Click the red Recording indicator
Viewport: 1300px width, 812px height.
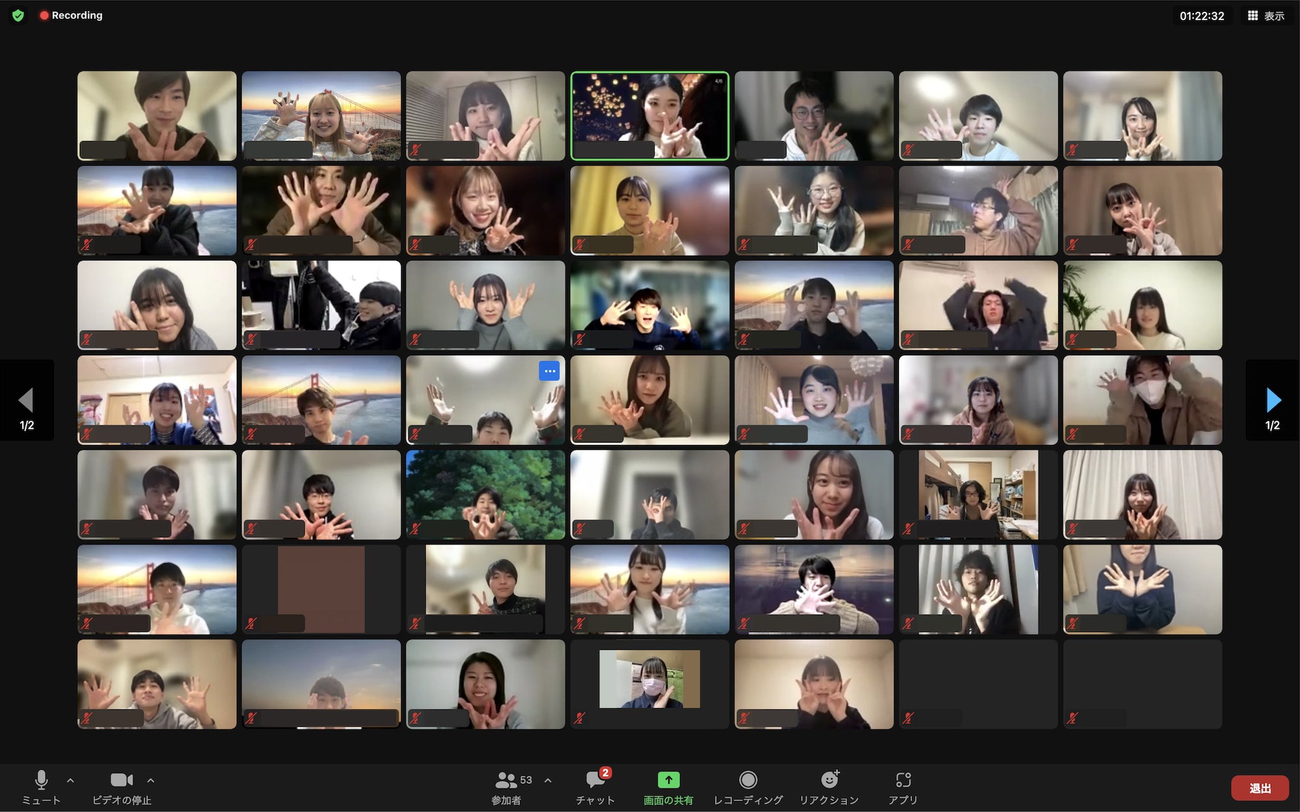pyautogui.click(x=71, y=16)
